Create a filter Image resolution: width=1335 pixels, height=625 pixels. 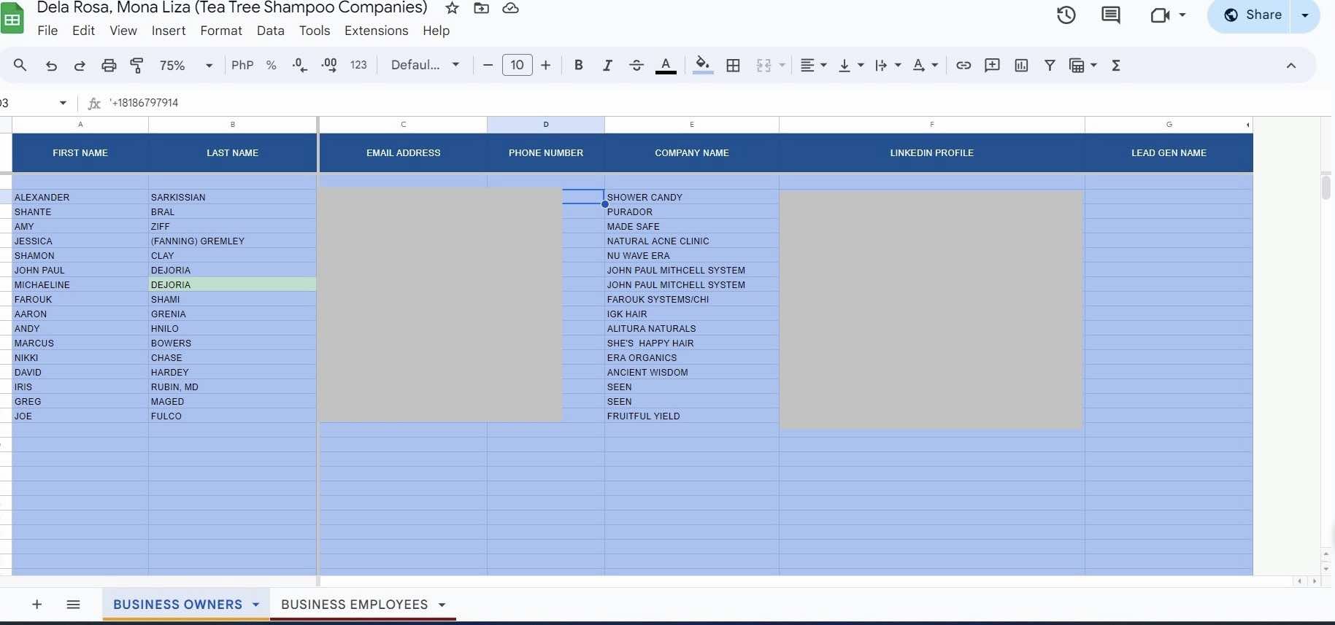[x=1050, y=66]
